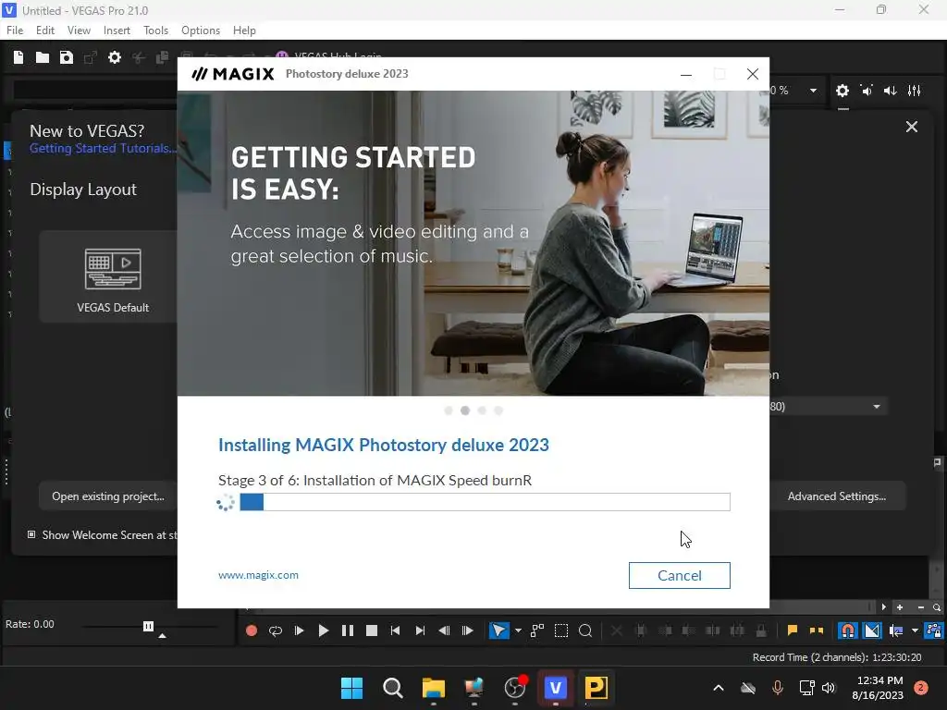The width and height of the screenshot is (947, 710).
Task: Select first slide dot in installer carousel
Action: pyautogui.click(x=449, y=410)
